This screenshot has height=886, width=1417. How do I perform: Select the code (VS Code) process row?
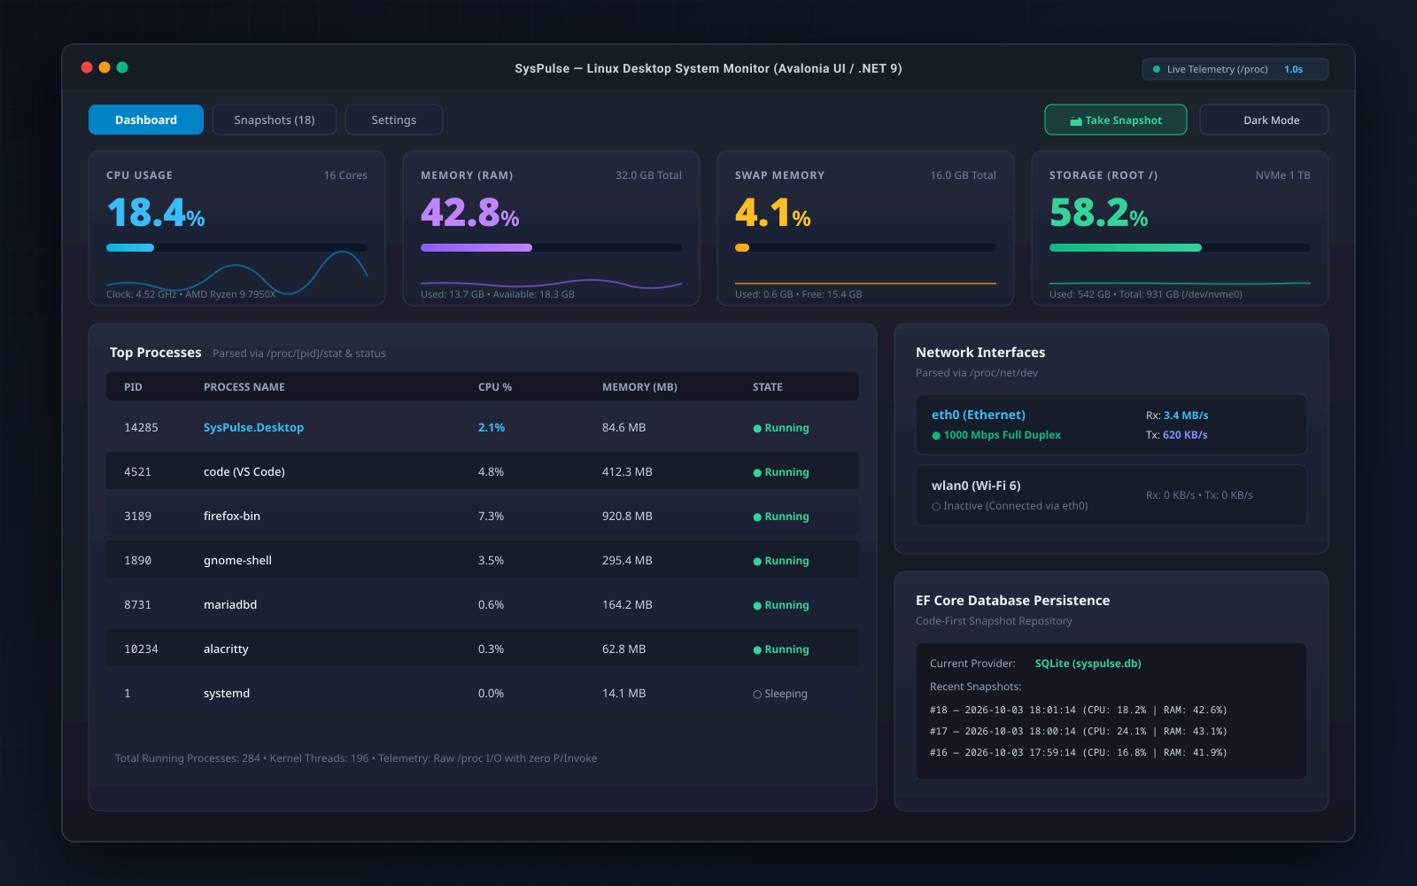click(483, 471)
